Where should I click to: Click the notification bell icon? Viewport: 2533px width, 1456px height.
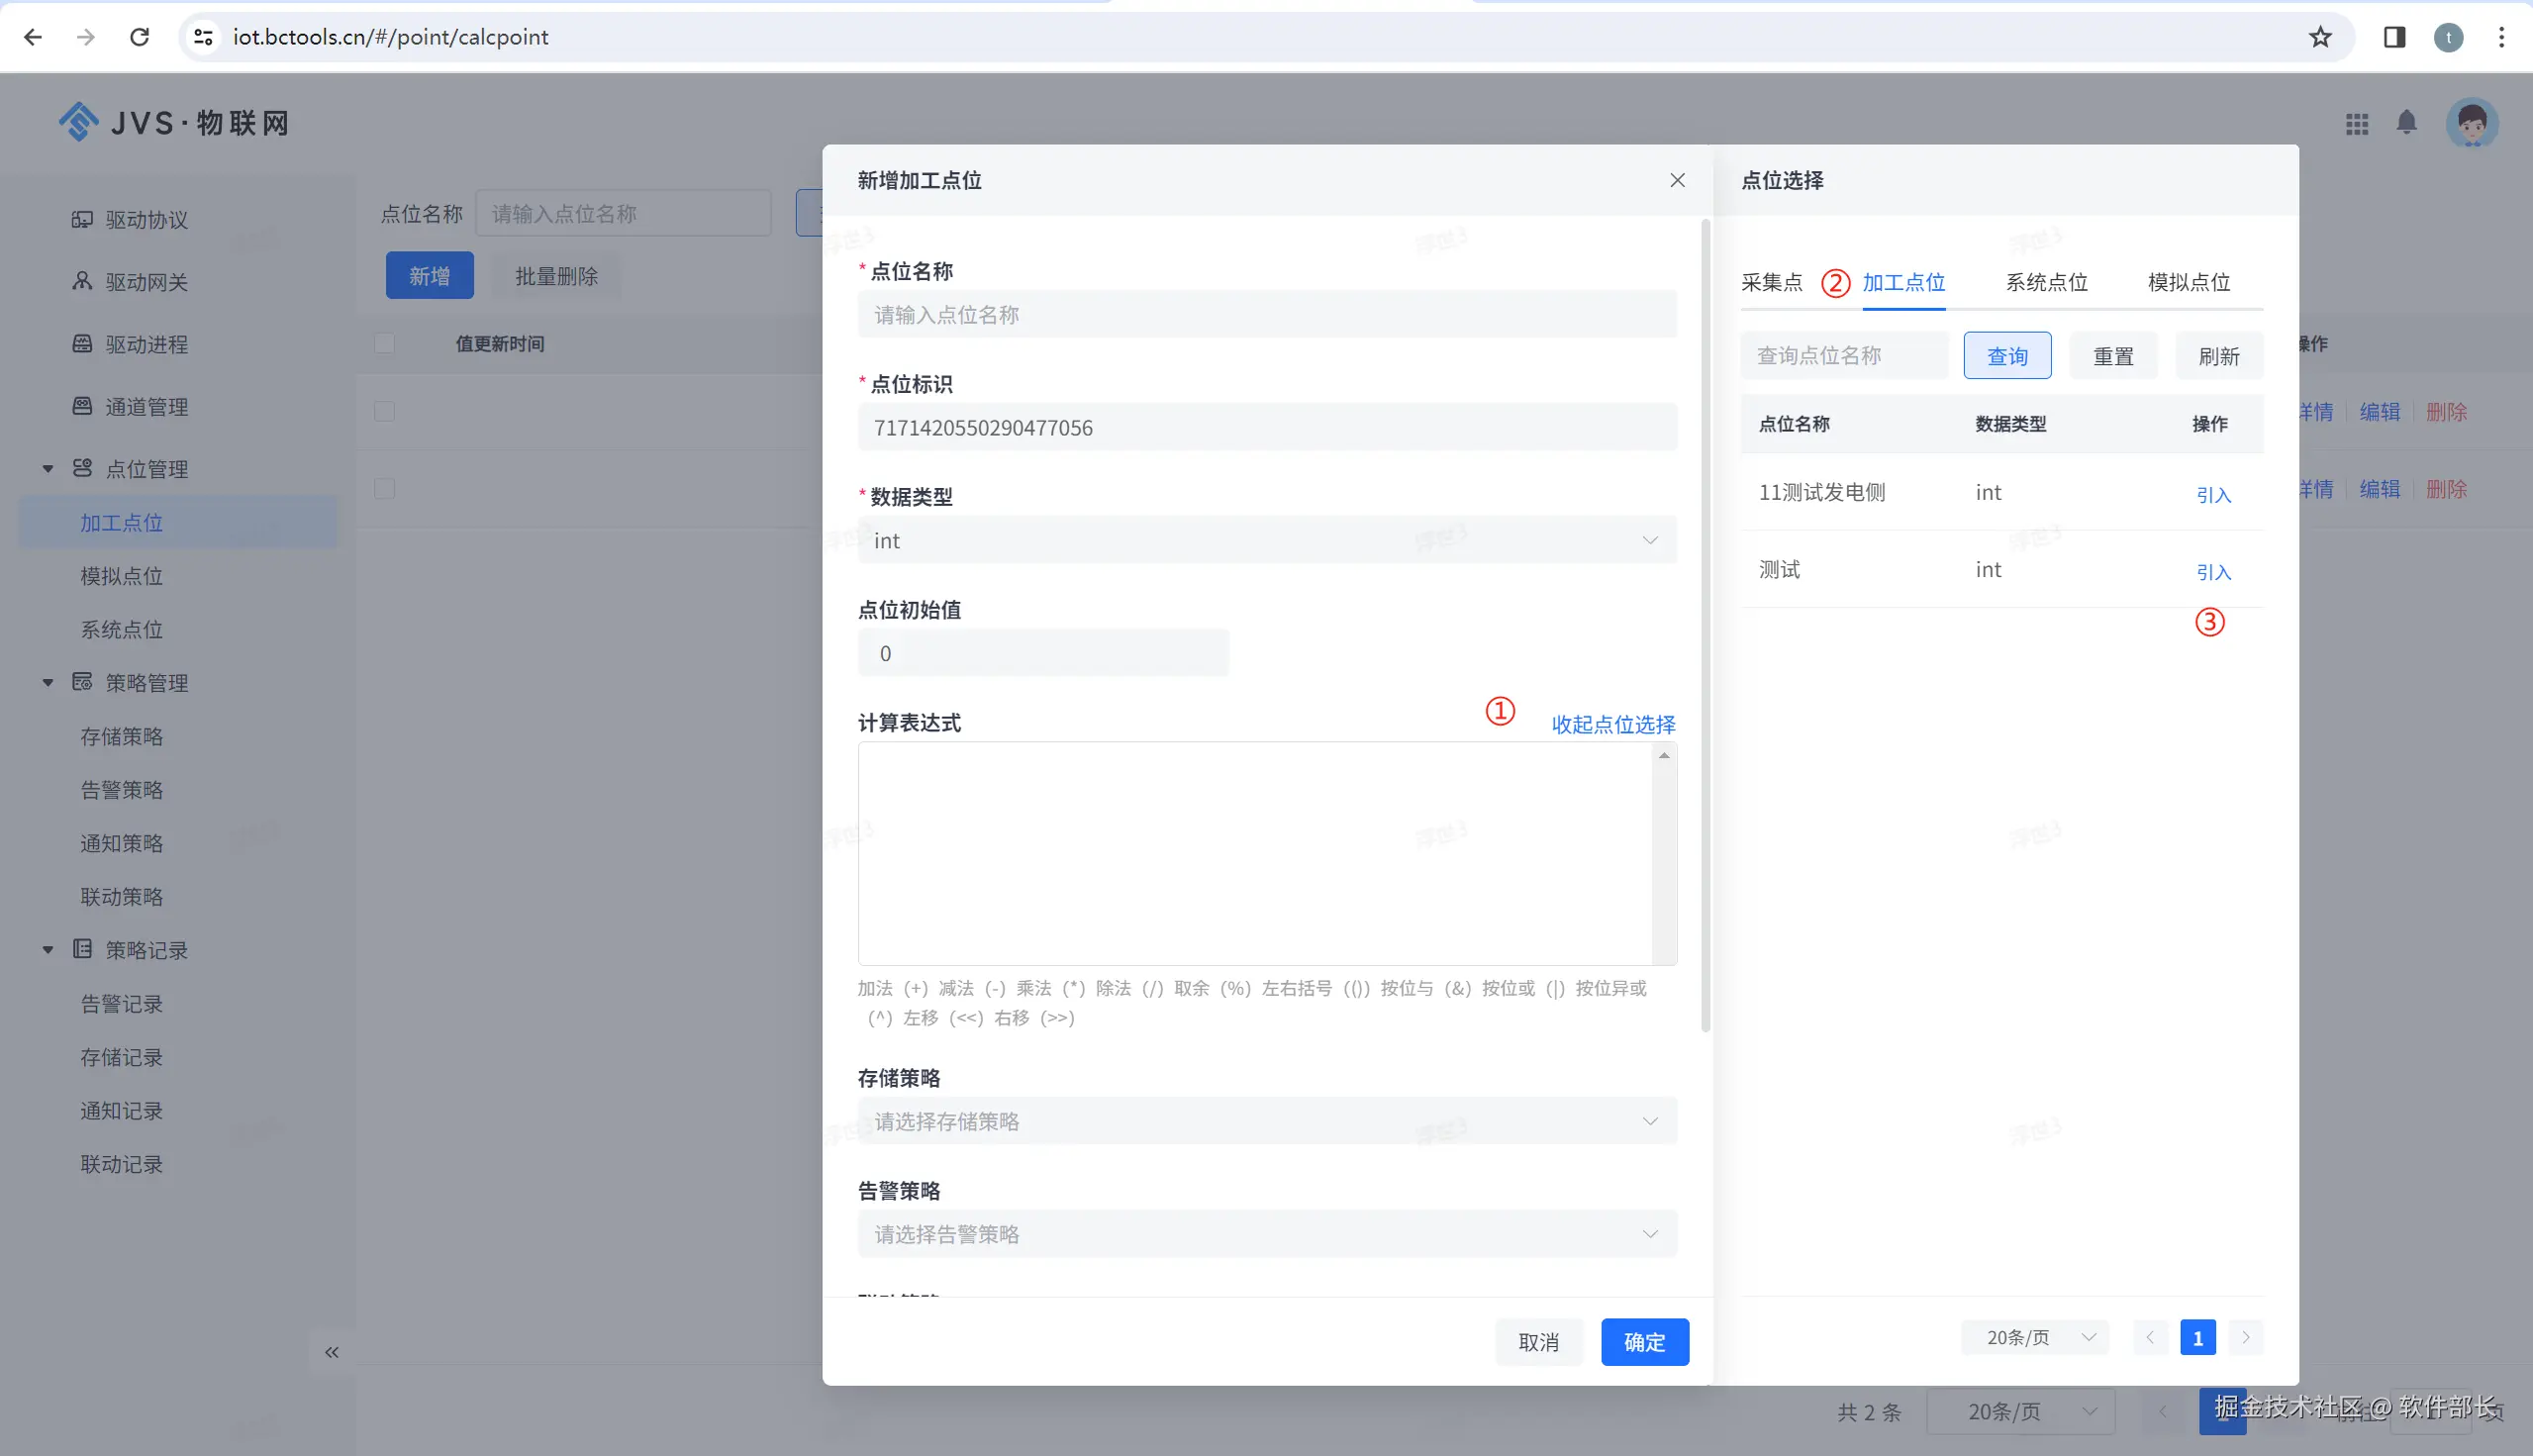coord(2406,123)
